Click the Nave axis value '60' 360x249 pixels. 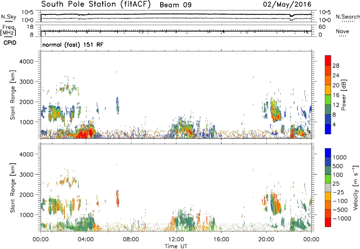[322, 27]
